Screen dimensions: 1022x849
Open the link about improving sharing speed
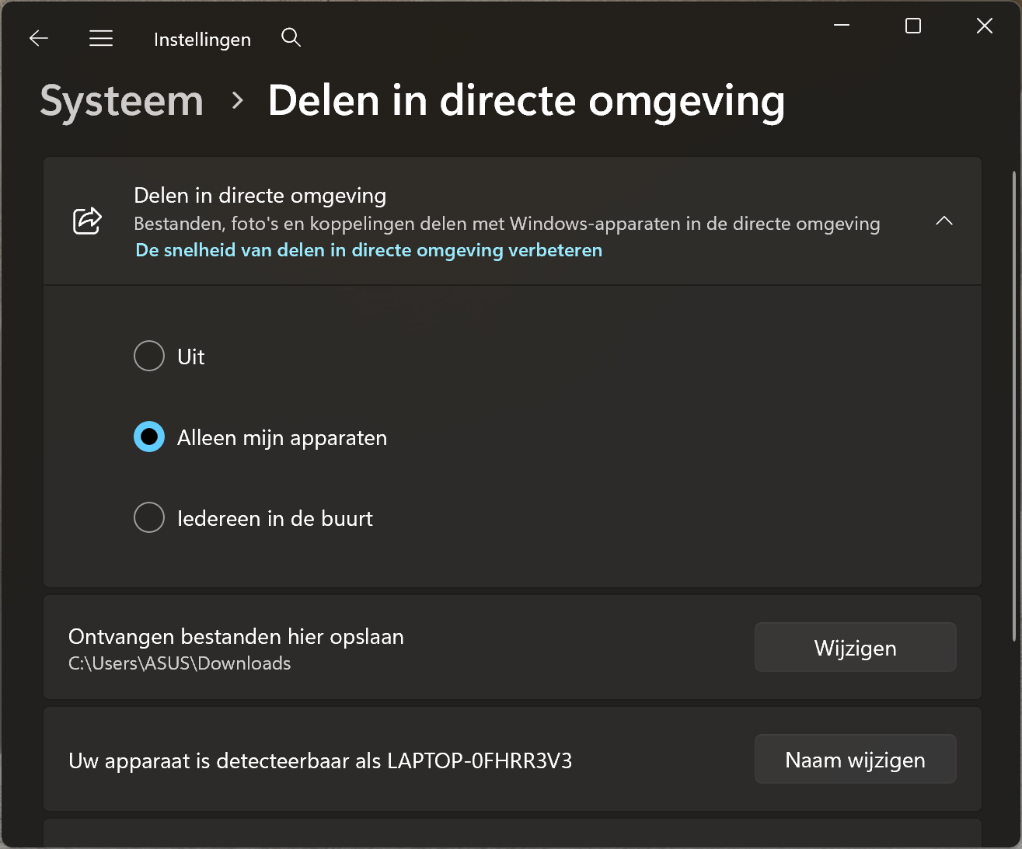368,250
